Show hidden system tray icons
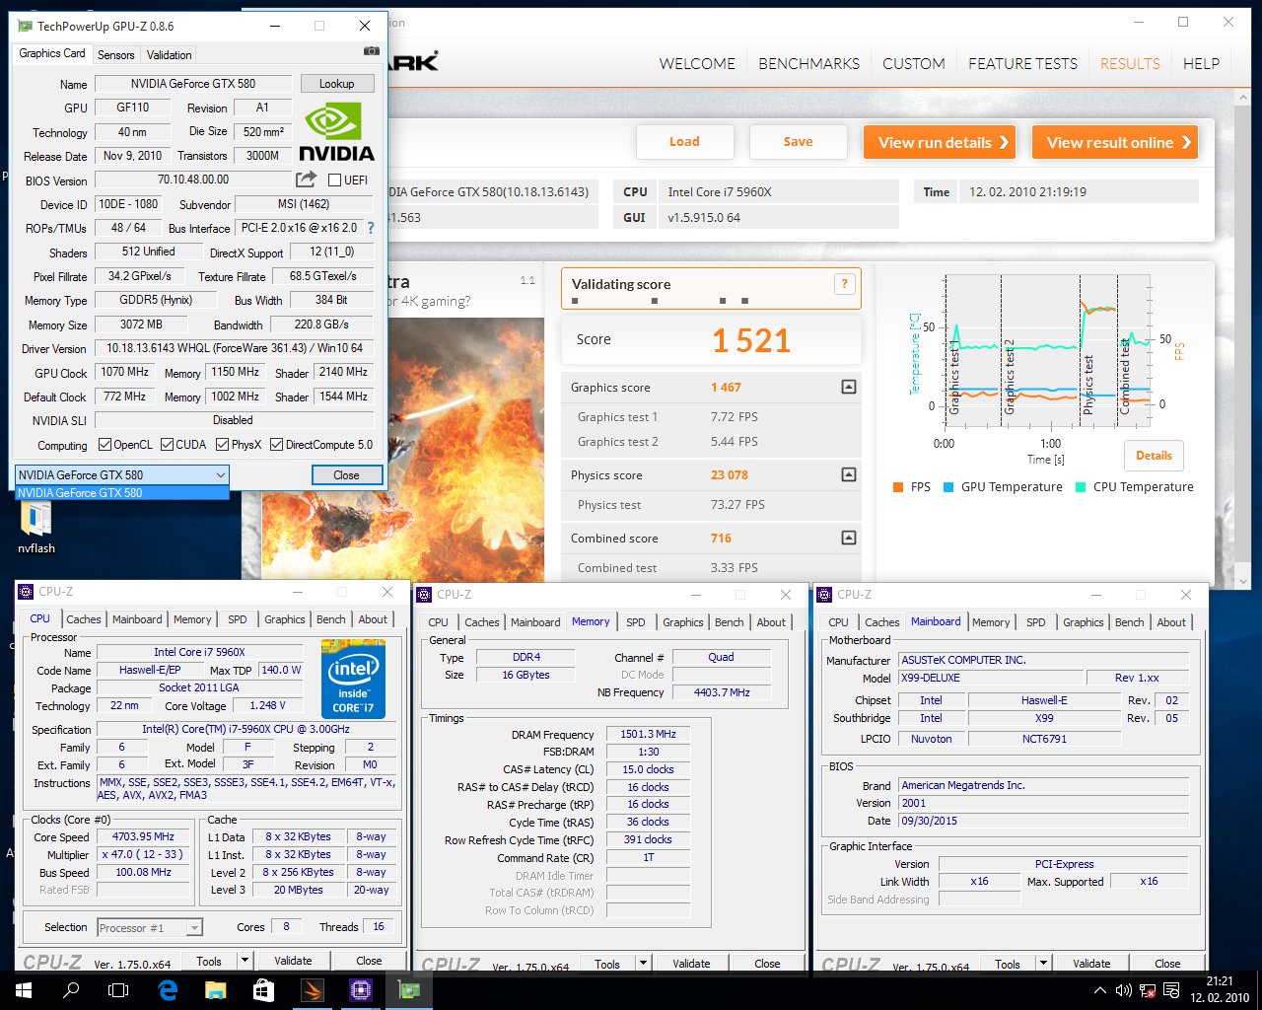1262x1010 pixels. pos(1100,990)
